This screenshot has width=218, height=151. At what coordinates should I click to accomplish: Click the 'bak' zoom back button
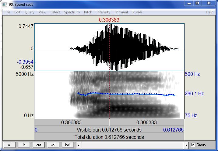68,145
